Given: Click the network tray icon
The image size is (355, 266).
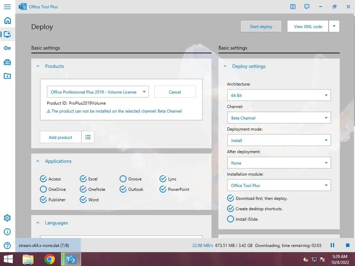Looking at the screenshot, I should point(314,259).
